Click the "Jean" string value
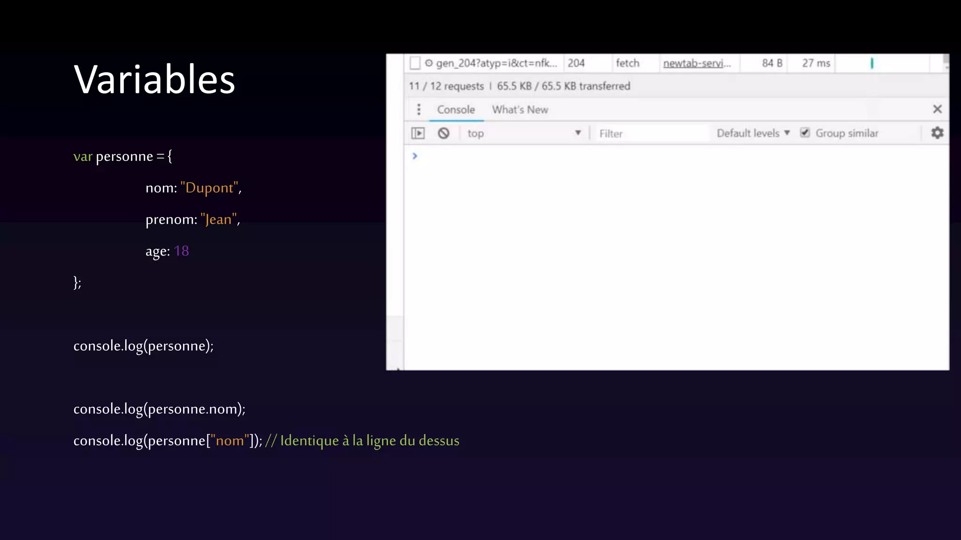Screen dimensions: 961x540 (x=219, y=219)
